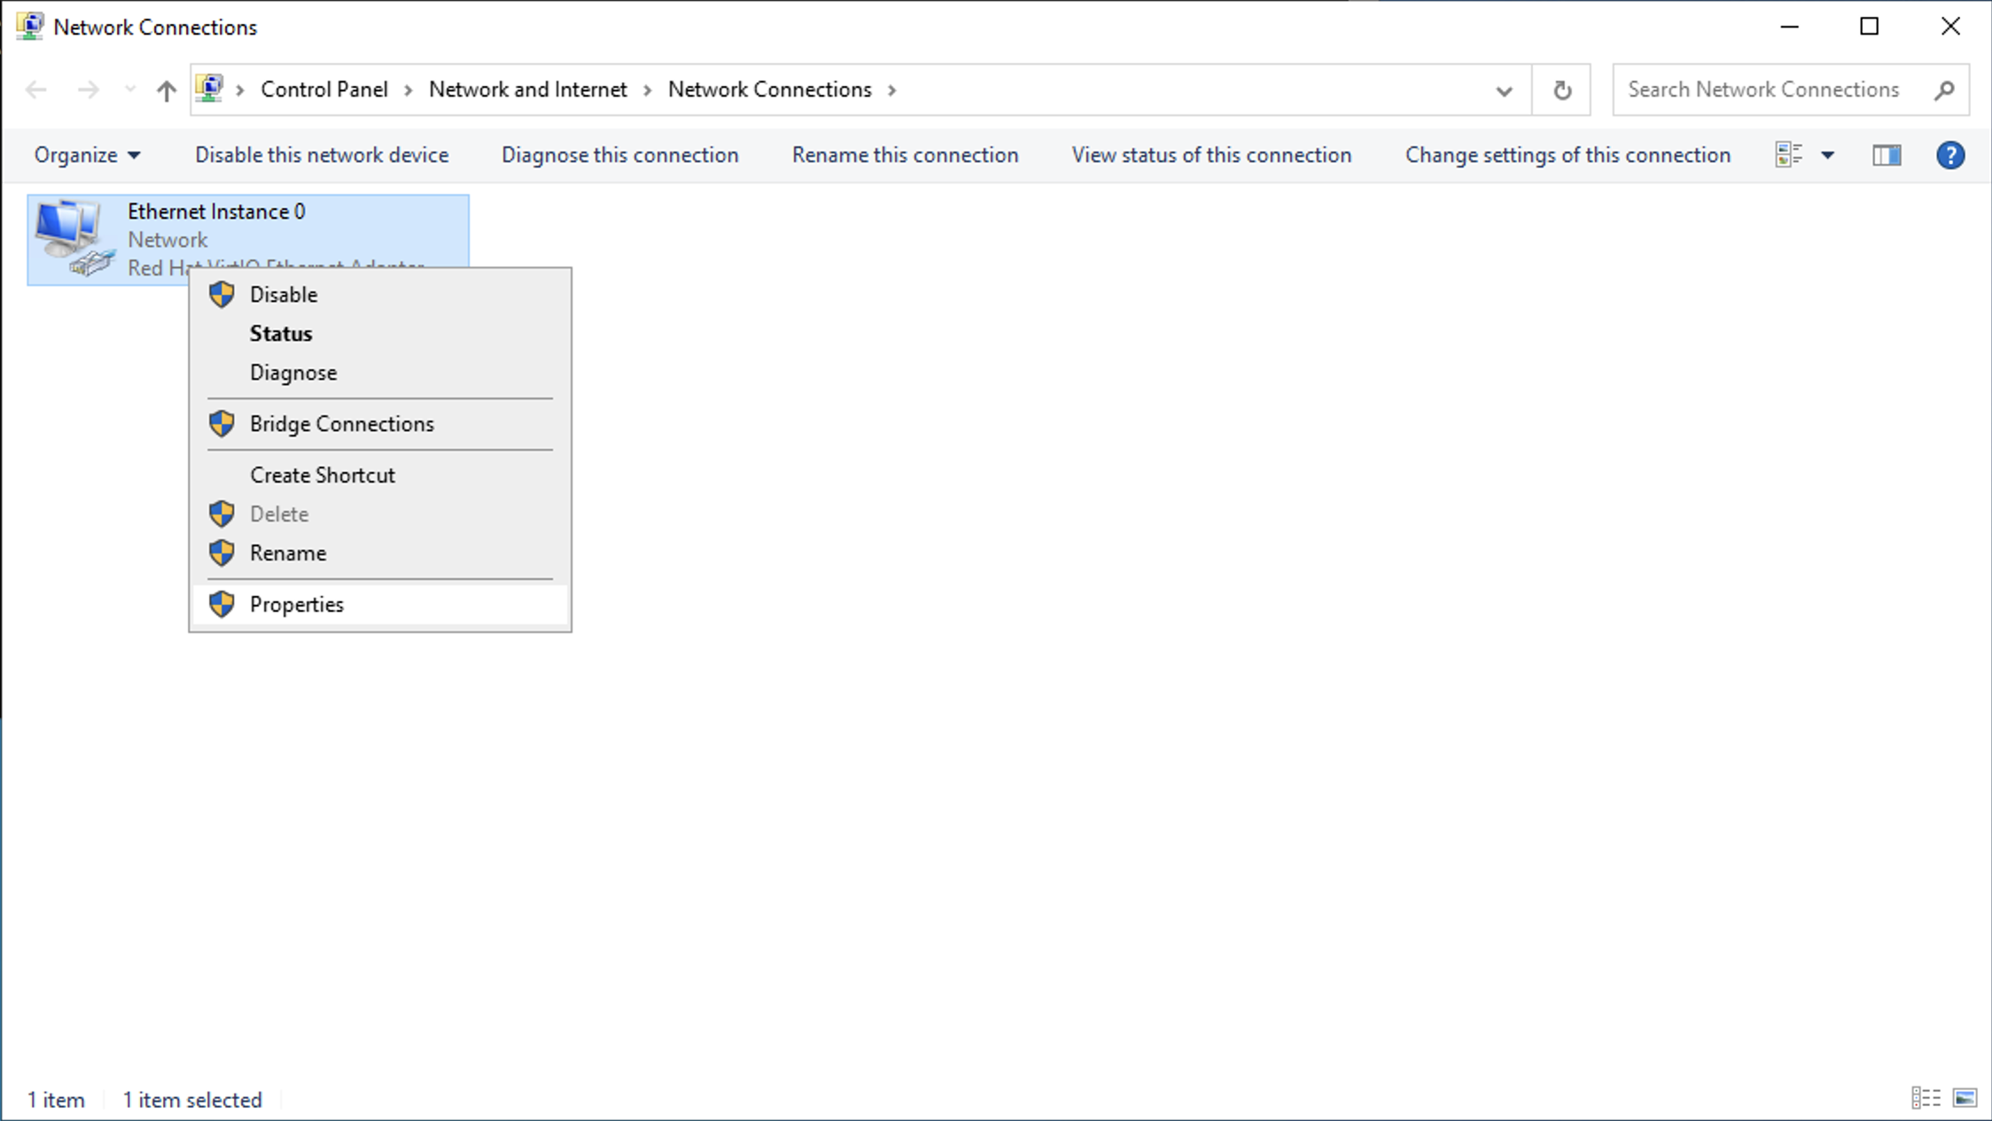Open the change view dropdown arrow
This screenshot has height=1121, width=1992.
[x=1827, y=155]
